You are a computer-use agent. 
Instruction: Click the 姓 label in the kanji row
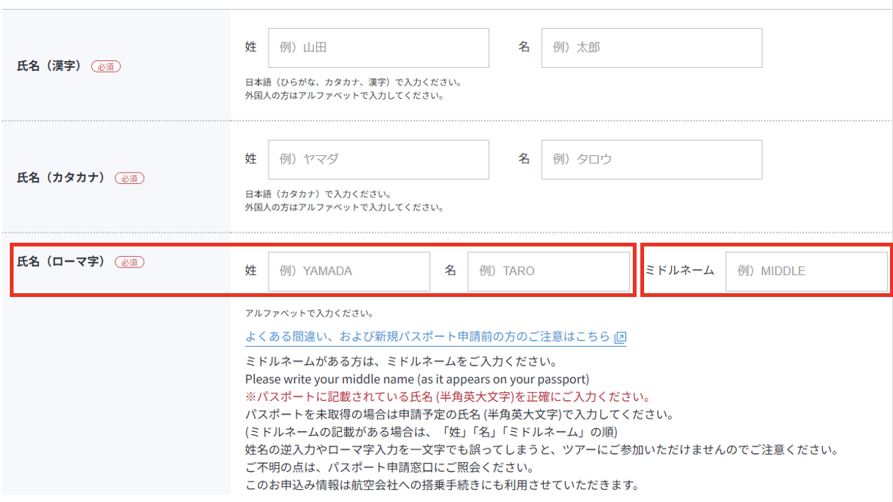(x=251, y=47)
